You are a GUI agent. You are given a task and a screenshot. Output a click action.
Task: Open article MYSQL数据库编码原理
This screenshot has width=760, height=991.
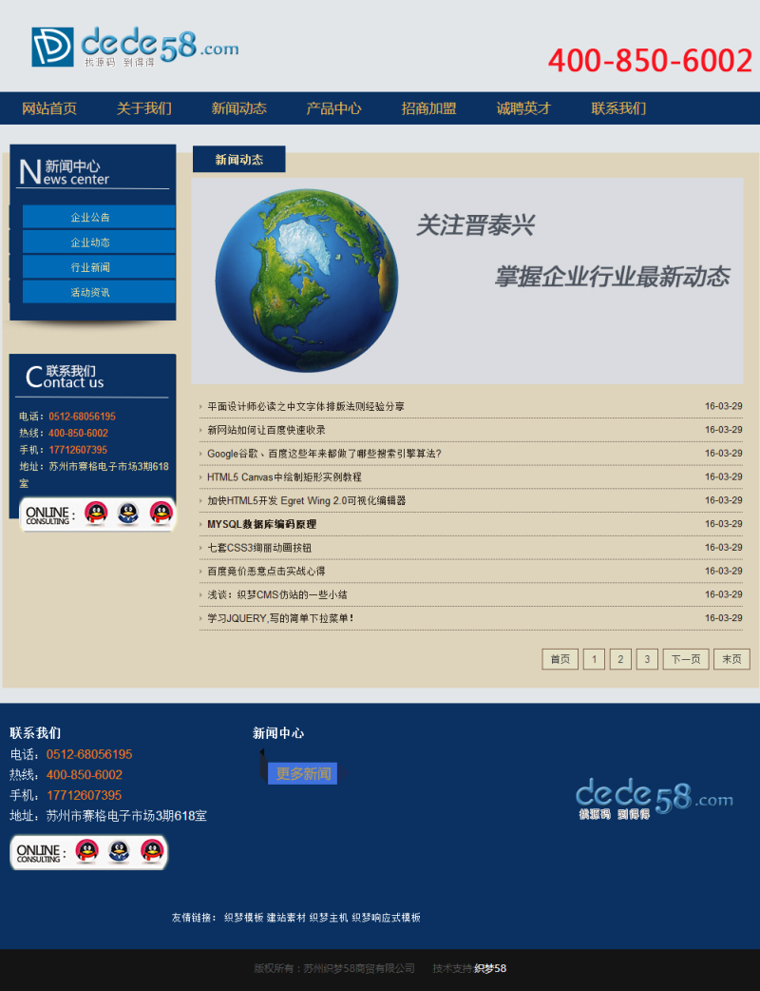click(262, 524)
